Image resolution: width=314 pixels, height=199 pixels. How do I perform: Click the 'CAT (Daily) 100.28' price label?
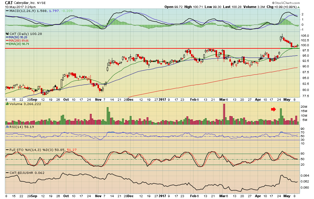[26, 34]
